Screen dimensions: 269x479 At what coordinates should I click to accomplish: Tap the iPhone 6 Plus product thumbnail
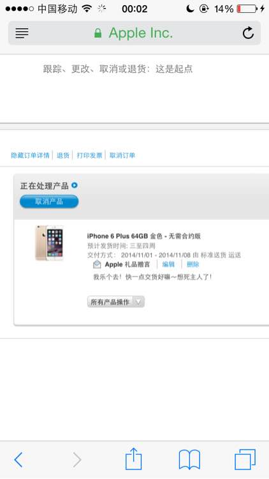(x=50, y=243)
